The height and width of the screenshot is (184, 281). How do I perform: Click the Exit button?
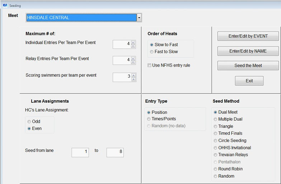249,81
